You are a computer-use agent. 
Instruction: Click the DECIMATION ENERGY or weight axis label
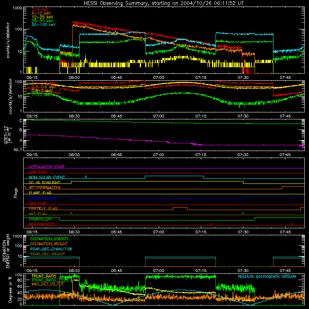(6, 251)
